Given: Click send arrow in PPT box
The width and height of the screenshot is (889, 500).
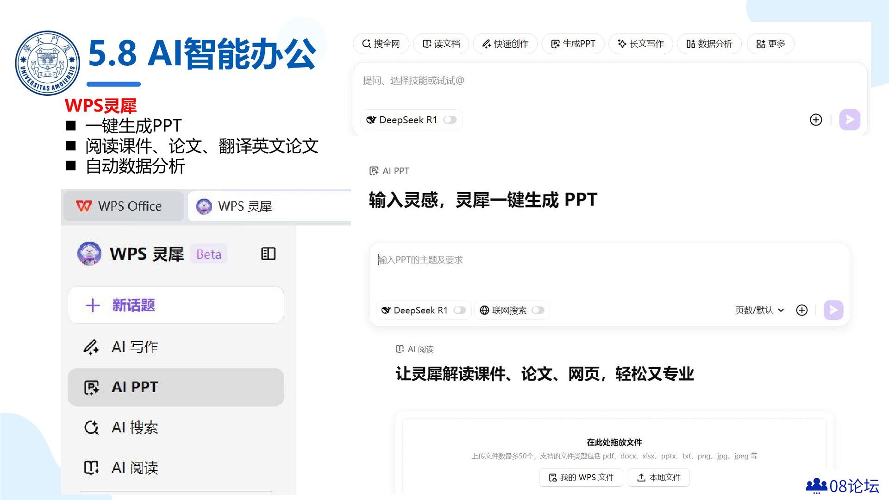Looking at the screenshot, I should tap(833, 310).
